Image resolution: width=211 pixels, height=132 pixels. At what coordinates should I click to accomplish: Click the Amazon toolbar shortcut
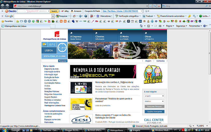point(76,11)
